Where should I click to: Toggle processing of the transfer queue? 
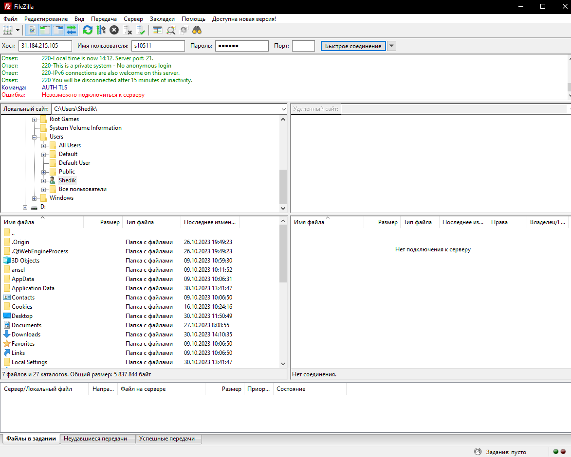(101, 30)
